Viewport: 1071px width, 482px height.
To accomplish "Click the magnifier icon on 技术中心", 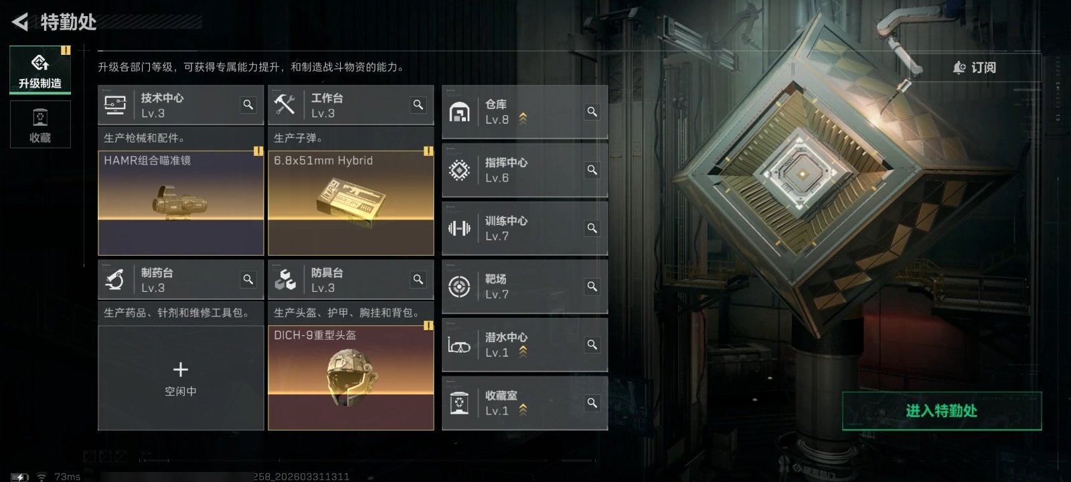I will click(x=248, y=104).
